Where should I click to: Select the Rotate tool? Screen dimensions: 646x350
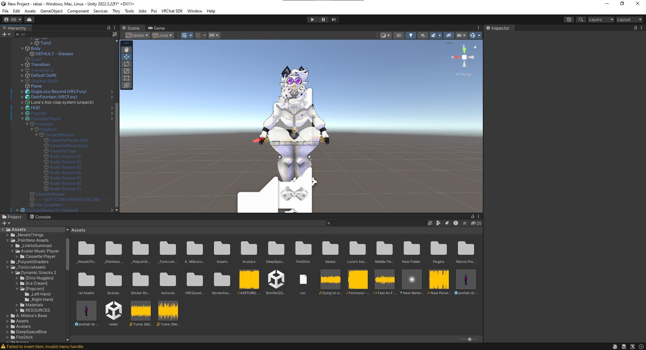click(x=127, y=64)
